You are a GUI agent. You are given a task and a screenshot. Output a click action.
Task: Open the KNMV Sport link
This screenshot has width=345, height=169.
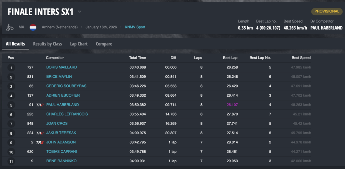click(x=135, y=27)
